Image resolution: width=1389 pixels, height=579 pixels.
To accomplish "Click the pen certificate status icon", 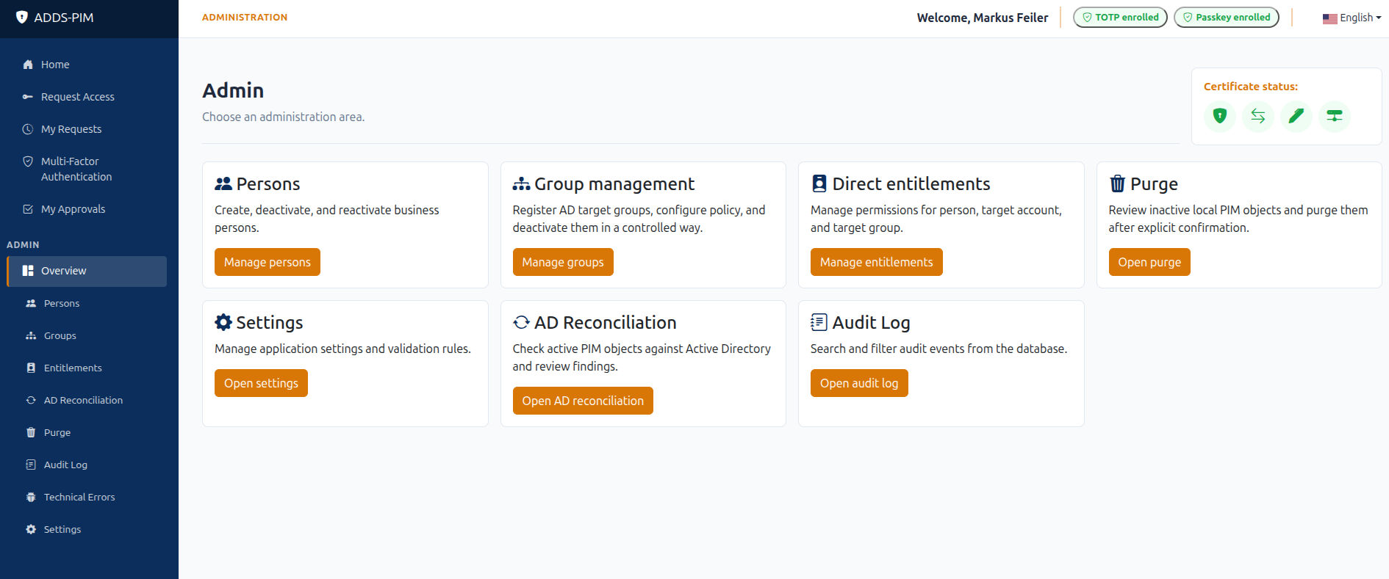I will click(x=1296, y=116).
